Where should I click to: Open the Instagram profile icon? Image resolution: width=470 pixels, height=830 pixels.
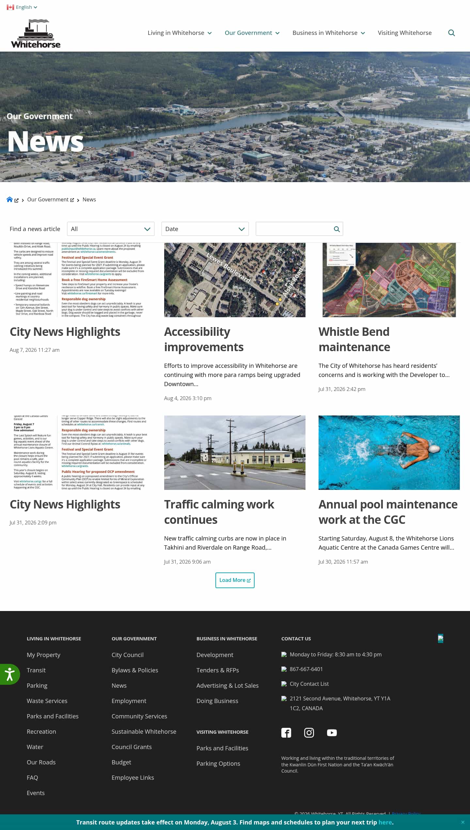309,733
